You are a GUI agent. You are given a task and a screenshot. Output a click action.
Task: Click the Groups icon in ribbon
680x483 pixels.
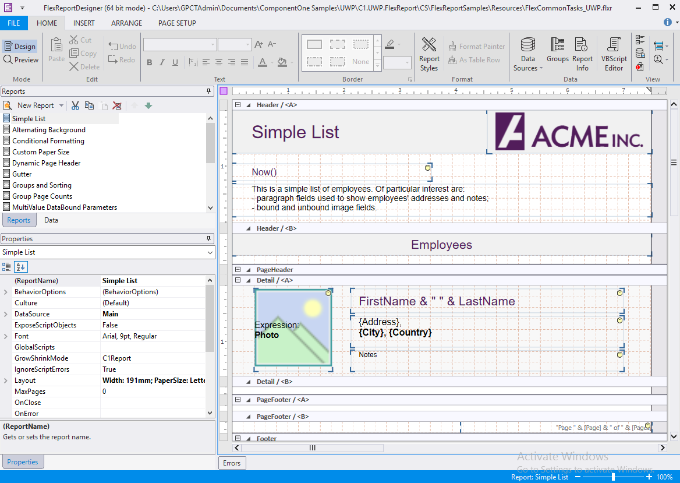(557, 50)
